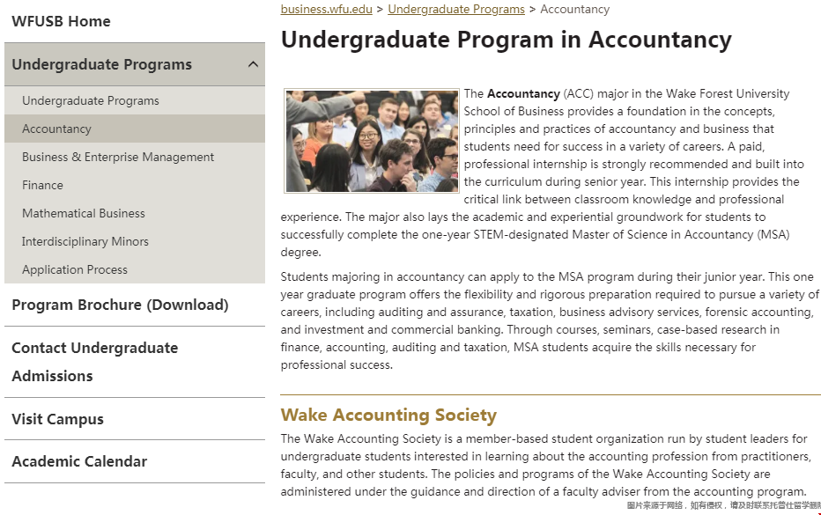Open the WFUSB Home page
The height and width of the screenshot is (515, 821).
[x=59, y=21]
